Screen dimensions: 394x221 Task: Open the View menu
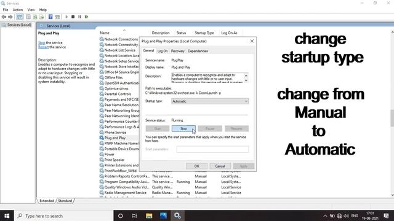click(x=31, y=10)
